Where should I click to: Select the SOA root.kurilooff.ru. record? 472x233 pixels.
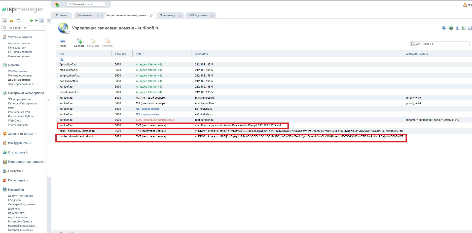tap(264, 120)
